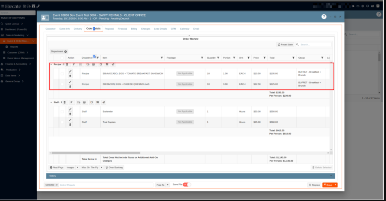
Task: Click the Select Reports input field
Action: (x=105, y=185)
